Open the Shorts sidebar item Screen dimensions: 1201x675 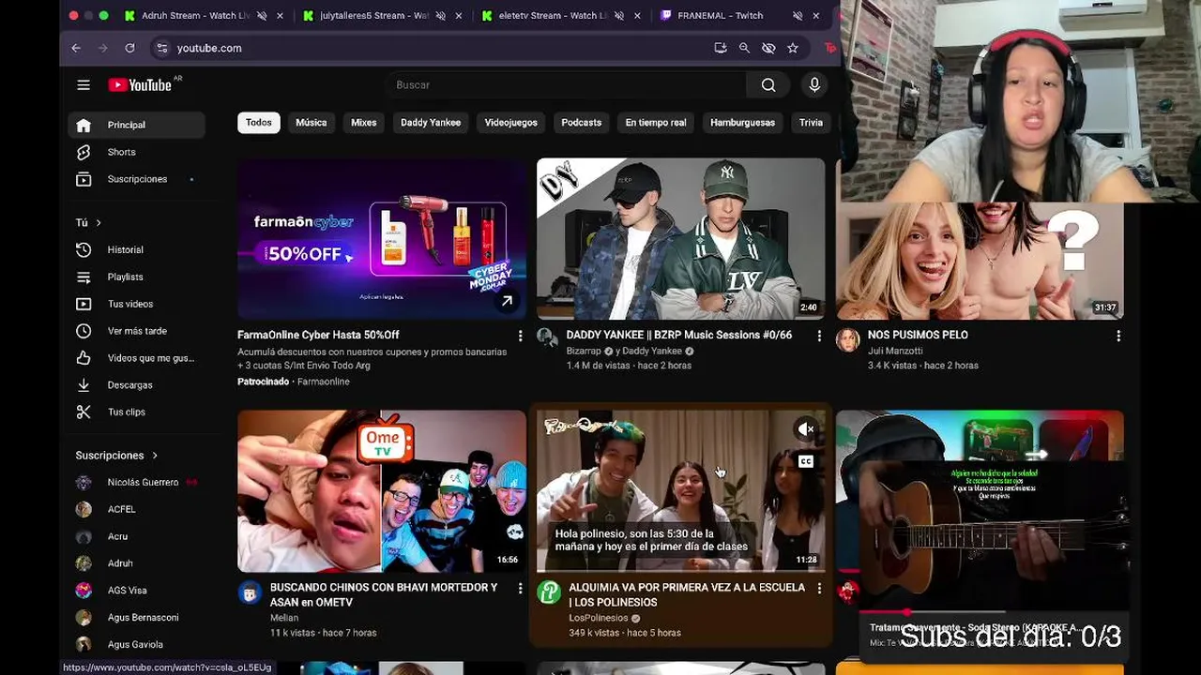pos(136,152)
